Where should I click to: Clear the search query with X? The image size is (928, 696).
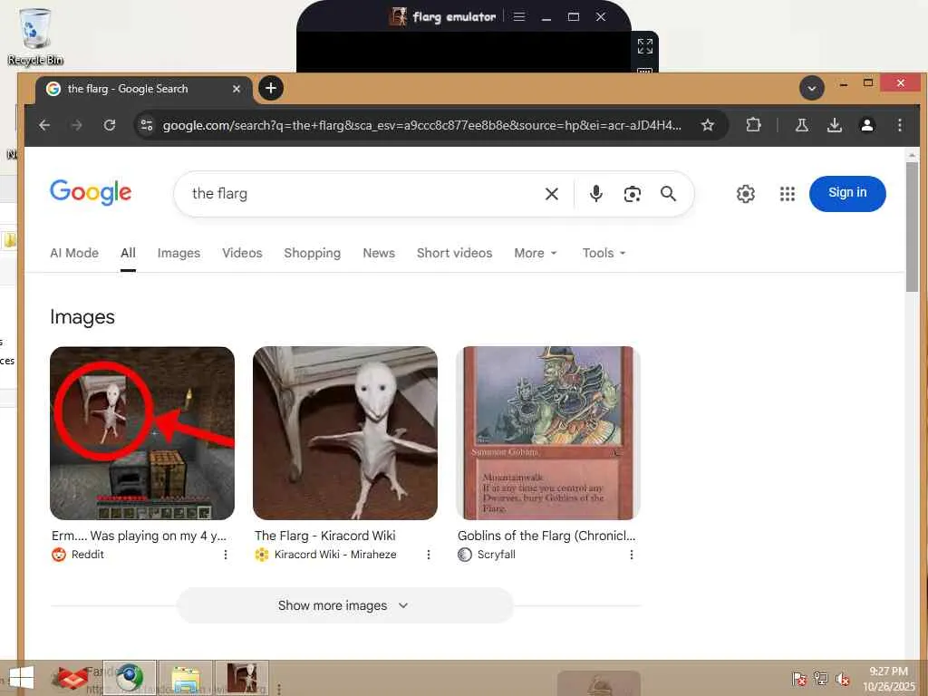click(x=552, y=194)
